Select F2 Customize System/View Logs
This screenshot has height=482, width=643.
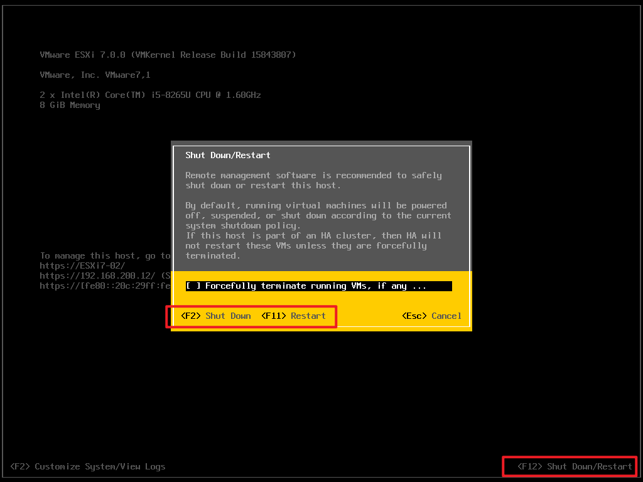(x=88, y=466)
